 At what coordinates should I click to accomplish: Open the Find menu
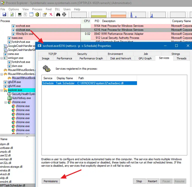pos(48,9)
